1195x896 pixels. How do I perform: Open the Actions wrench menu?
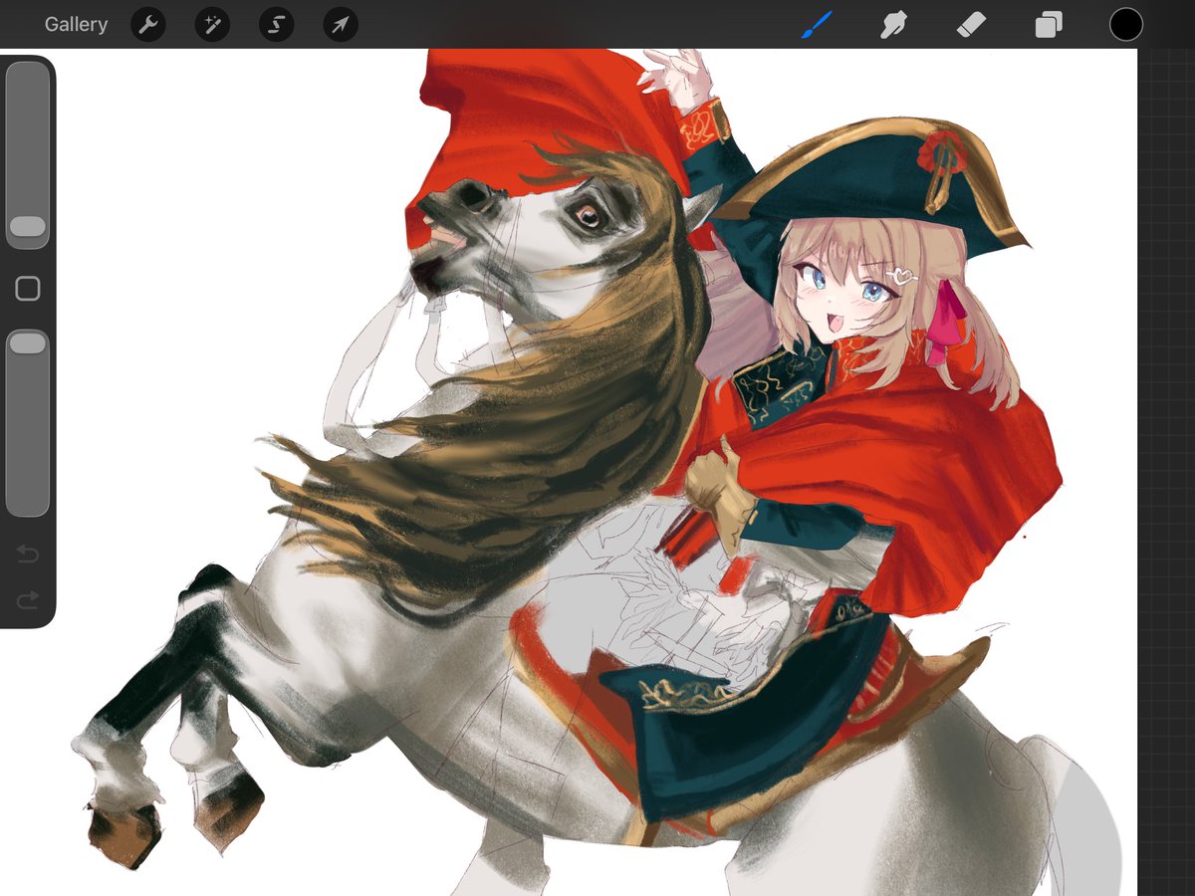[x=148, y=25]
